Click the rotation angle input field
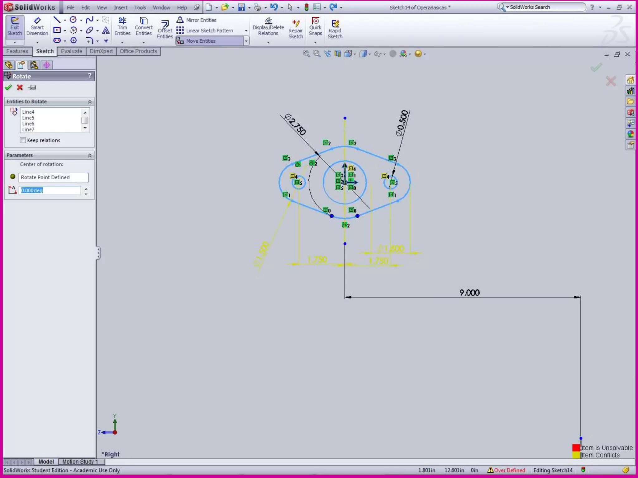This screenshot has height=478, width=638. pos(50,190)
